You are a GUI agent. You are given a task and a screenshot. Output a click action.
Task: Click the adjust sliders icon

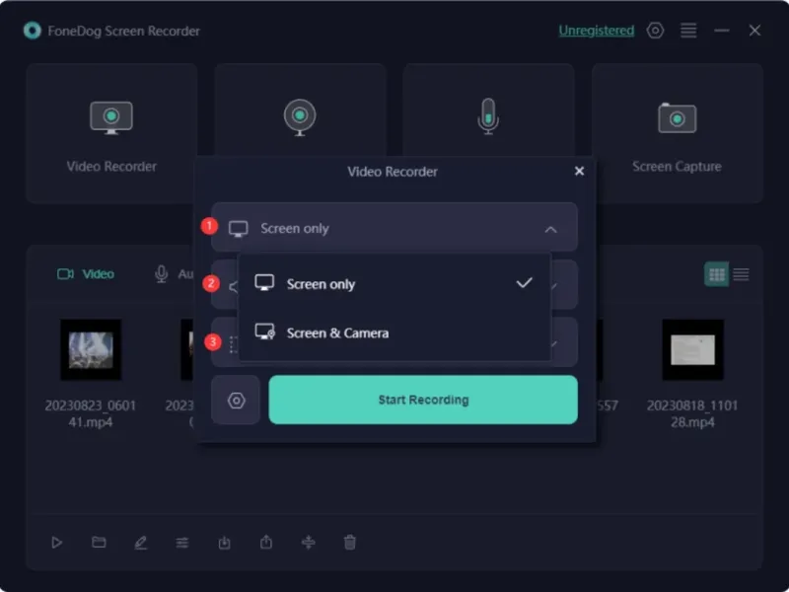182,542
